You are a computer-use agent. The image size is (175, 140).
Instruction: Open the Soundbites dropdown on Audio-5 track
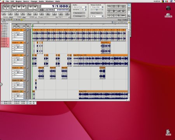coord(18,32)
